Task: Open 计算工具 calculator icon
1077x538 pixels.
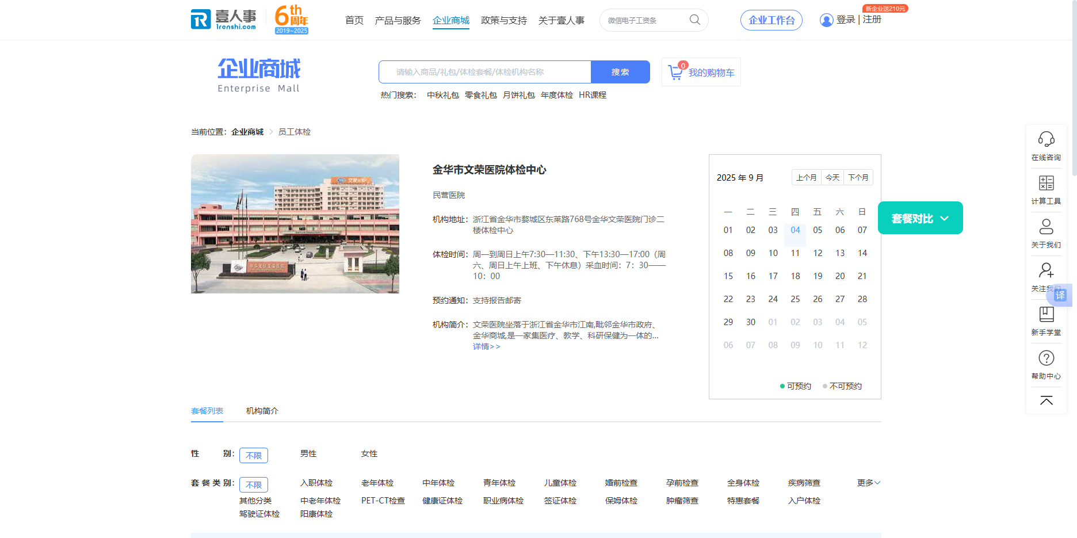Action: click(x=1046, y=183)
